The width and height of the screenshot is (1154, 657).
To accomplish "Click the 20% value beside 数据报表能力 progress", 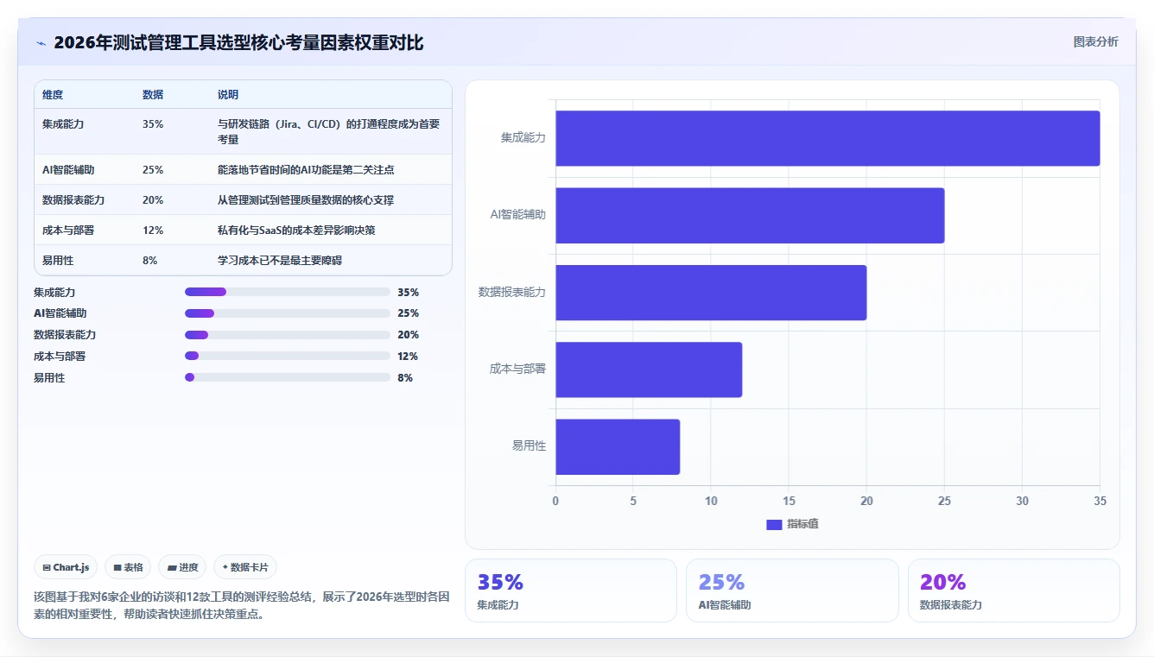I will tap(409, 335).
